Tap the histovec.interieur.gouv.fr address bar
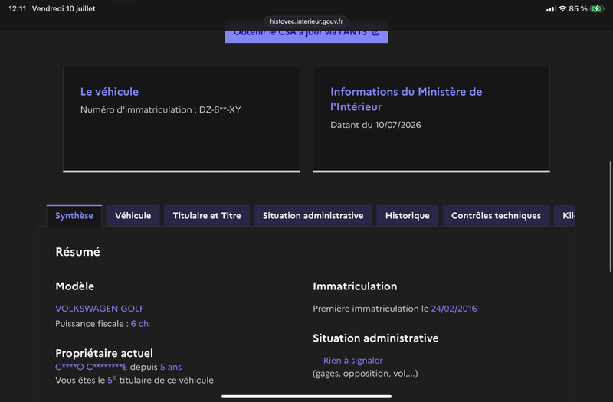Image resolution: width=613 pixels, height=402 pixels. coord(306,21)
